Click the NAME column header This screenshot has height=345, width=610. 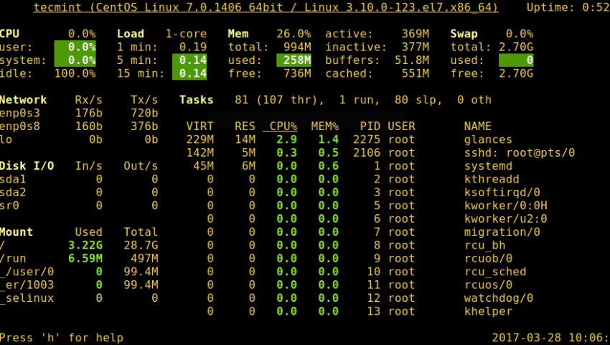[x=478, y=126]
